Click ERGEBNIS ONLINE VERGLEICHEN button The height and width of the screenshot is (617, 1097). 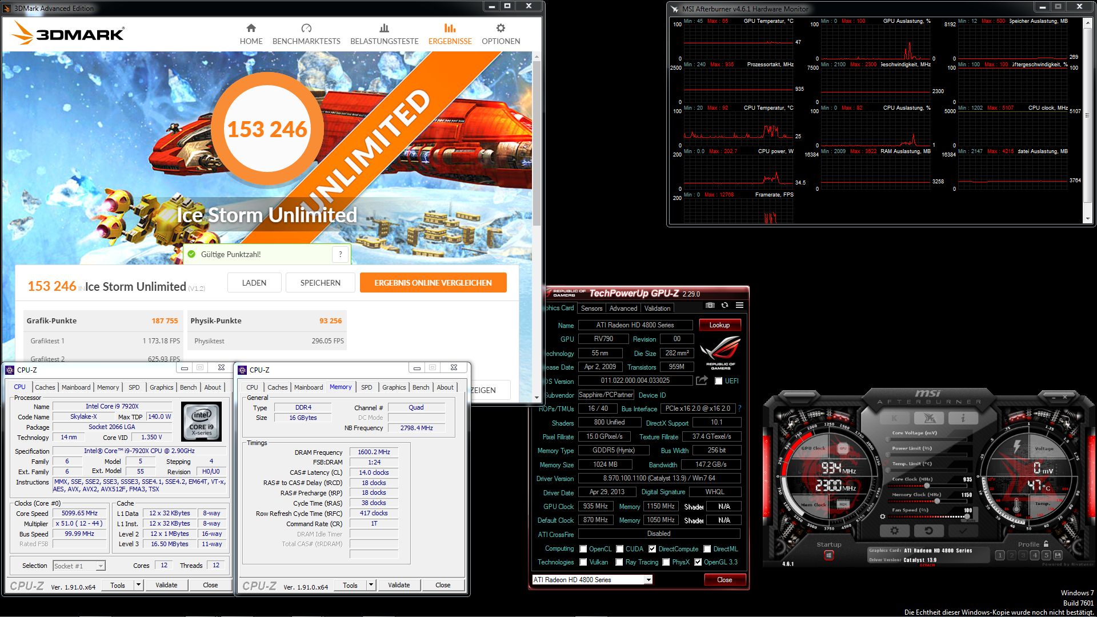pyautogui.click(x=433, y=283)
